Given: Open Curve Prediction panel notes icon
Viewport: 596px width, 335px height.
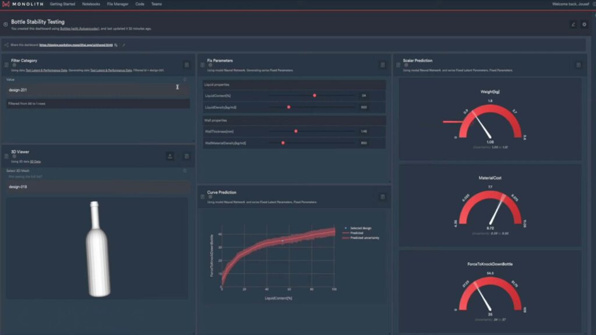Looking at the screenshot, I should (382, 197).
